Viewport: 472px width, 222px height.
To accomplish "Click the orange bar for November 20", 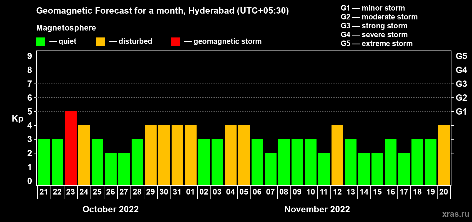I will tap(444, 155).
